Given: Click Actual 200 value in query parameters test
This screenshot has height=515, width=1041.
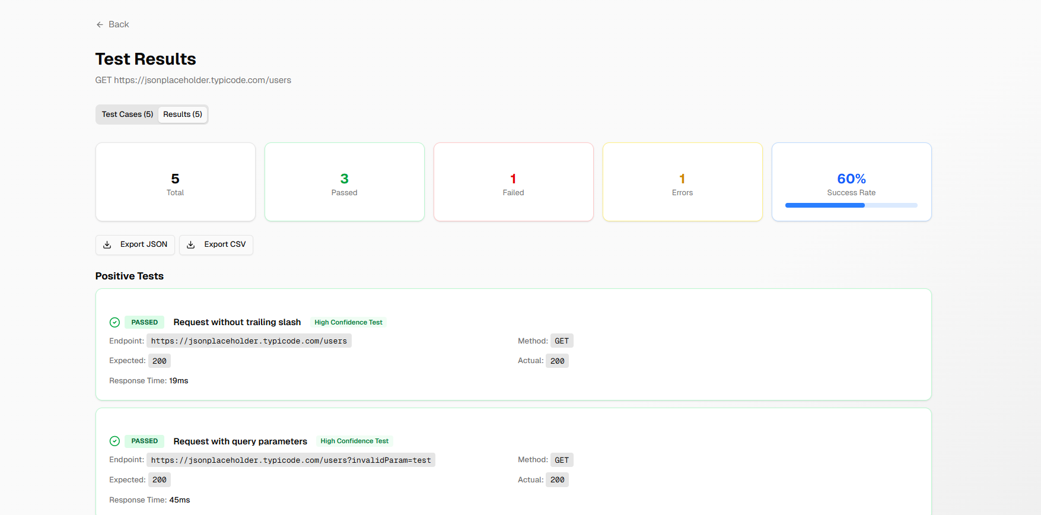Looking at the screenshot, I should (x=558, y=479).
